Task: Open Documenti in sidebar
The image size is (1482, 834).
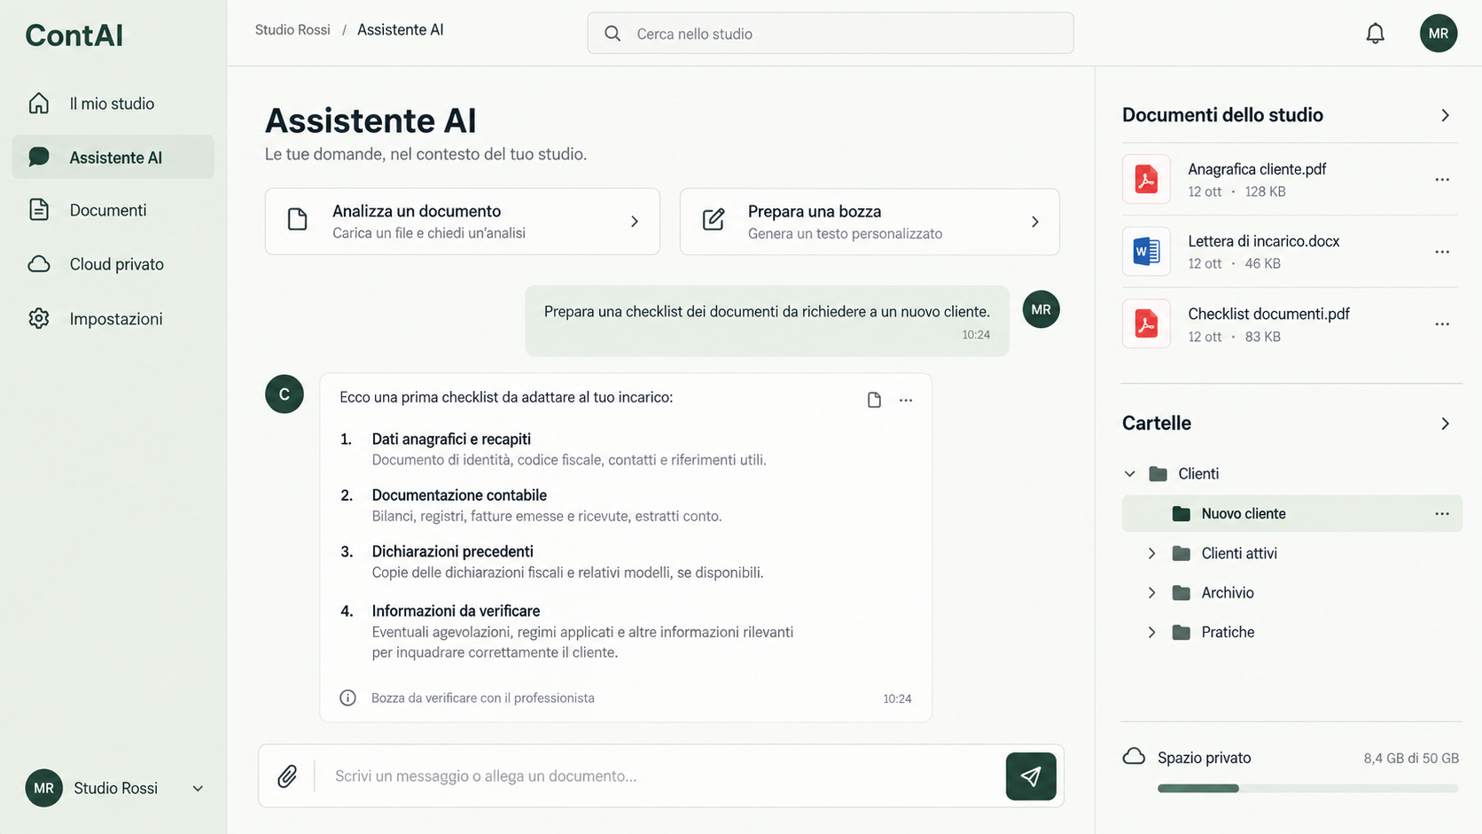Action: coord(113,210)
